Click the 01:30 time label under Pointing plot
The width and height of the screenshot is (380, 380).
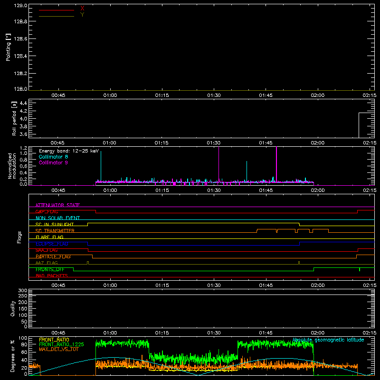click(214, 95)
